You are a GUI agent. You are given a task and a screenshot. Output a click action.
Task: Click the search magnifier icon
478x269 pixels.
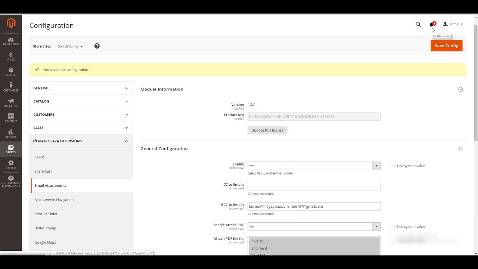[x=418, y=24]
